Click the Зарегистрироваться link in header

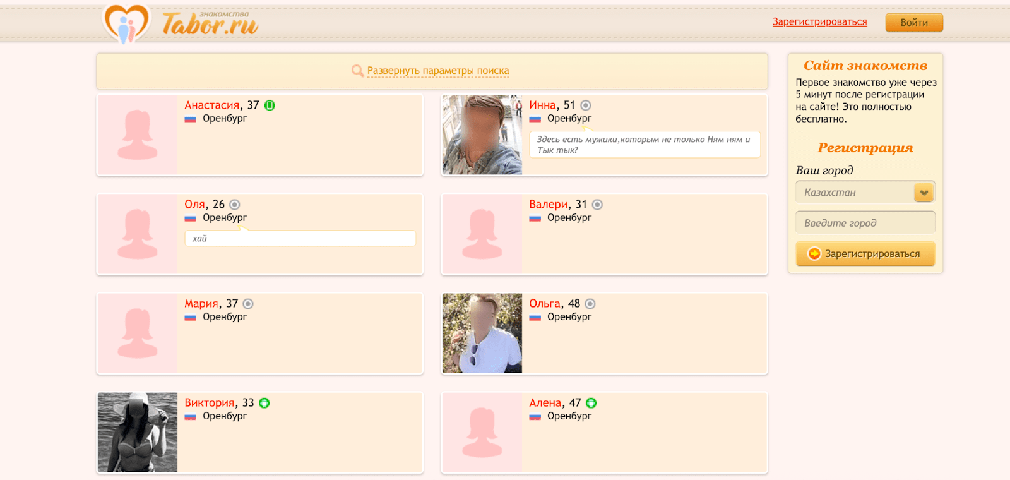click(819, 22)
